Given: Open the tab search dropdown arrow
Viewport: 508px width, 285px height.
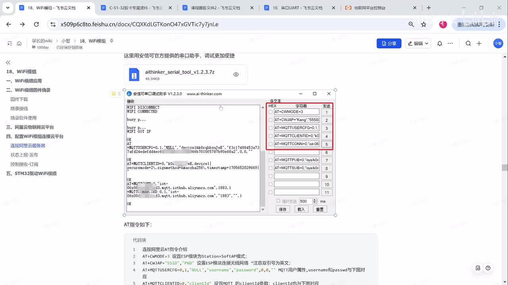Looking at the screenshot, I should point(9,8).
